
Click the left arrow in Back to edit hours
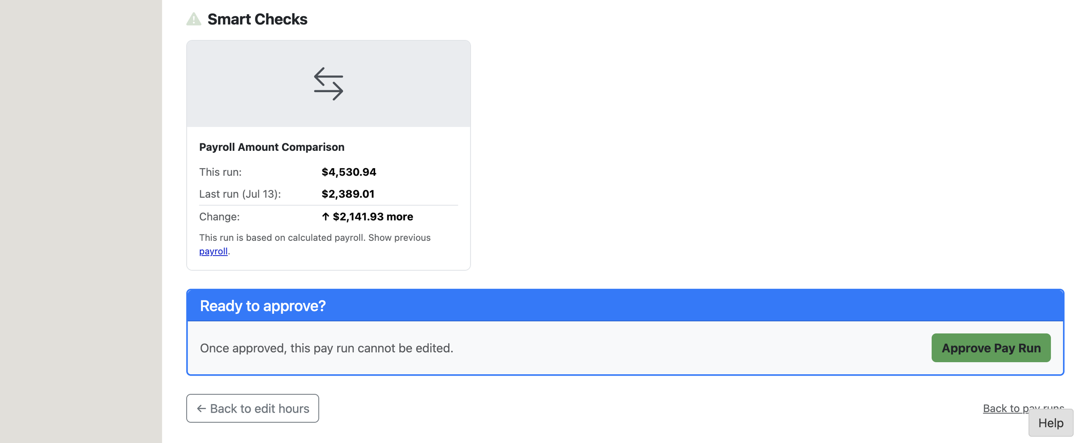201,408
